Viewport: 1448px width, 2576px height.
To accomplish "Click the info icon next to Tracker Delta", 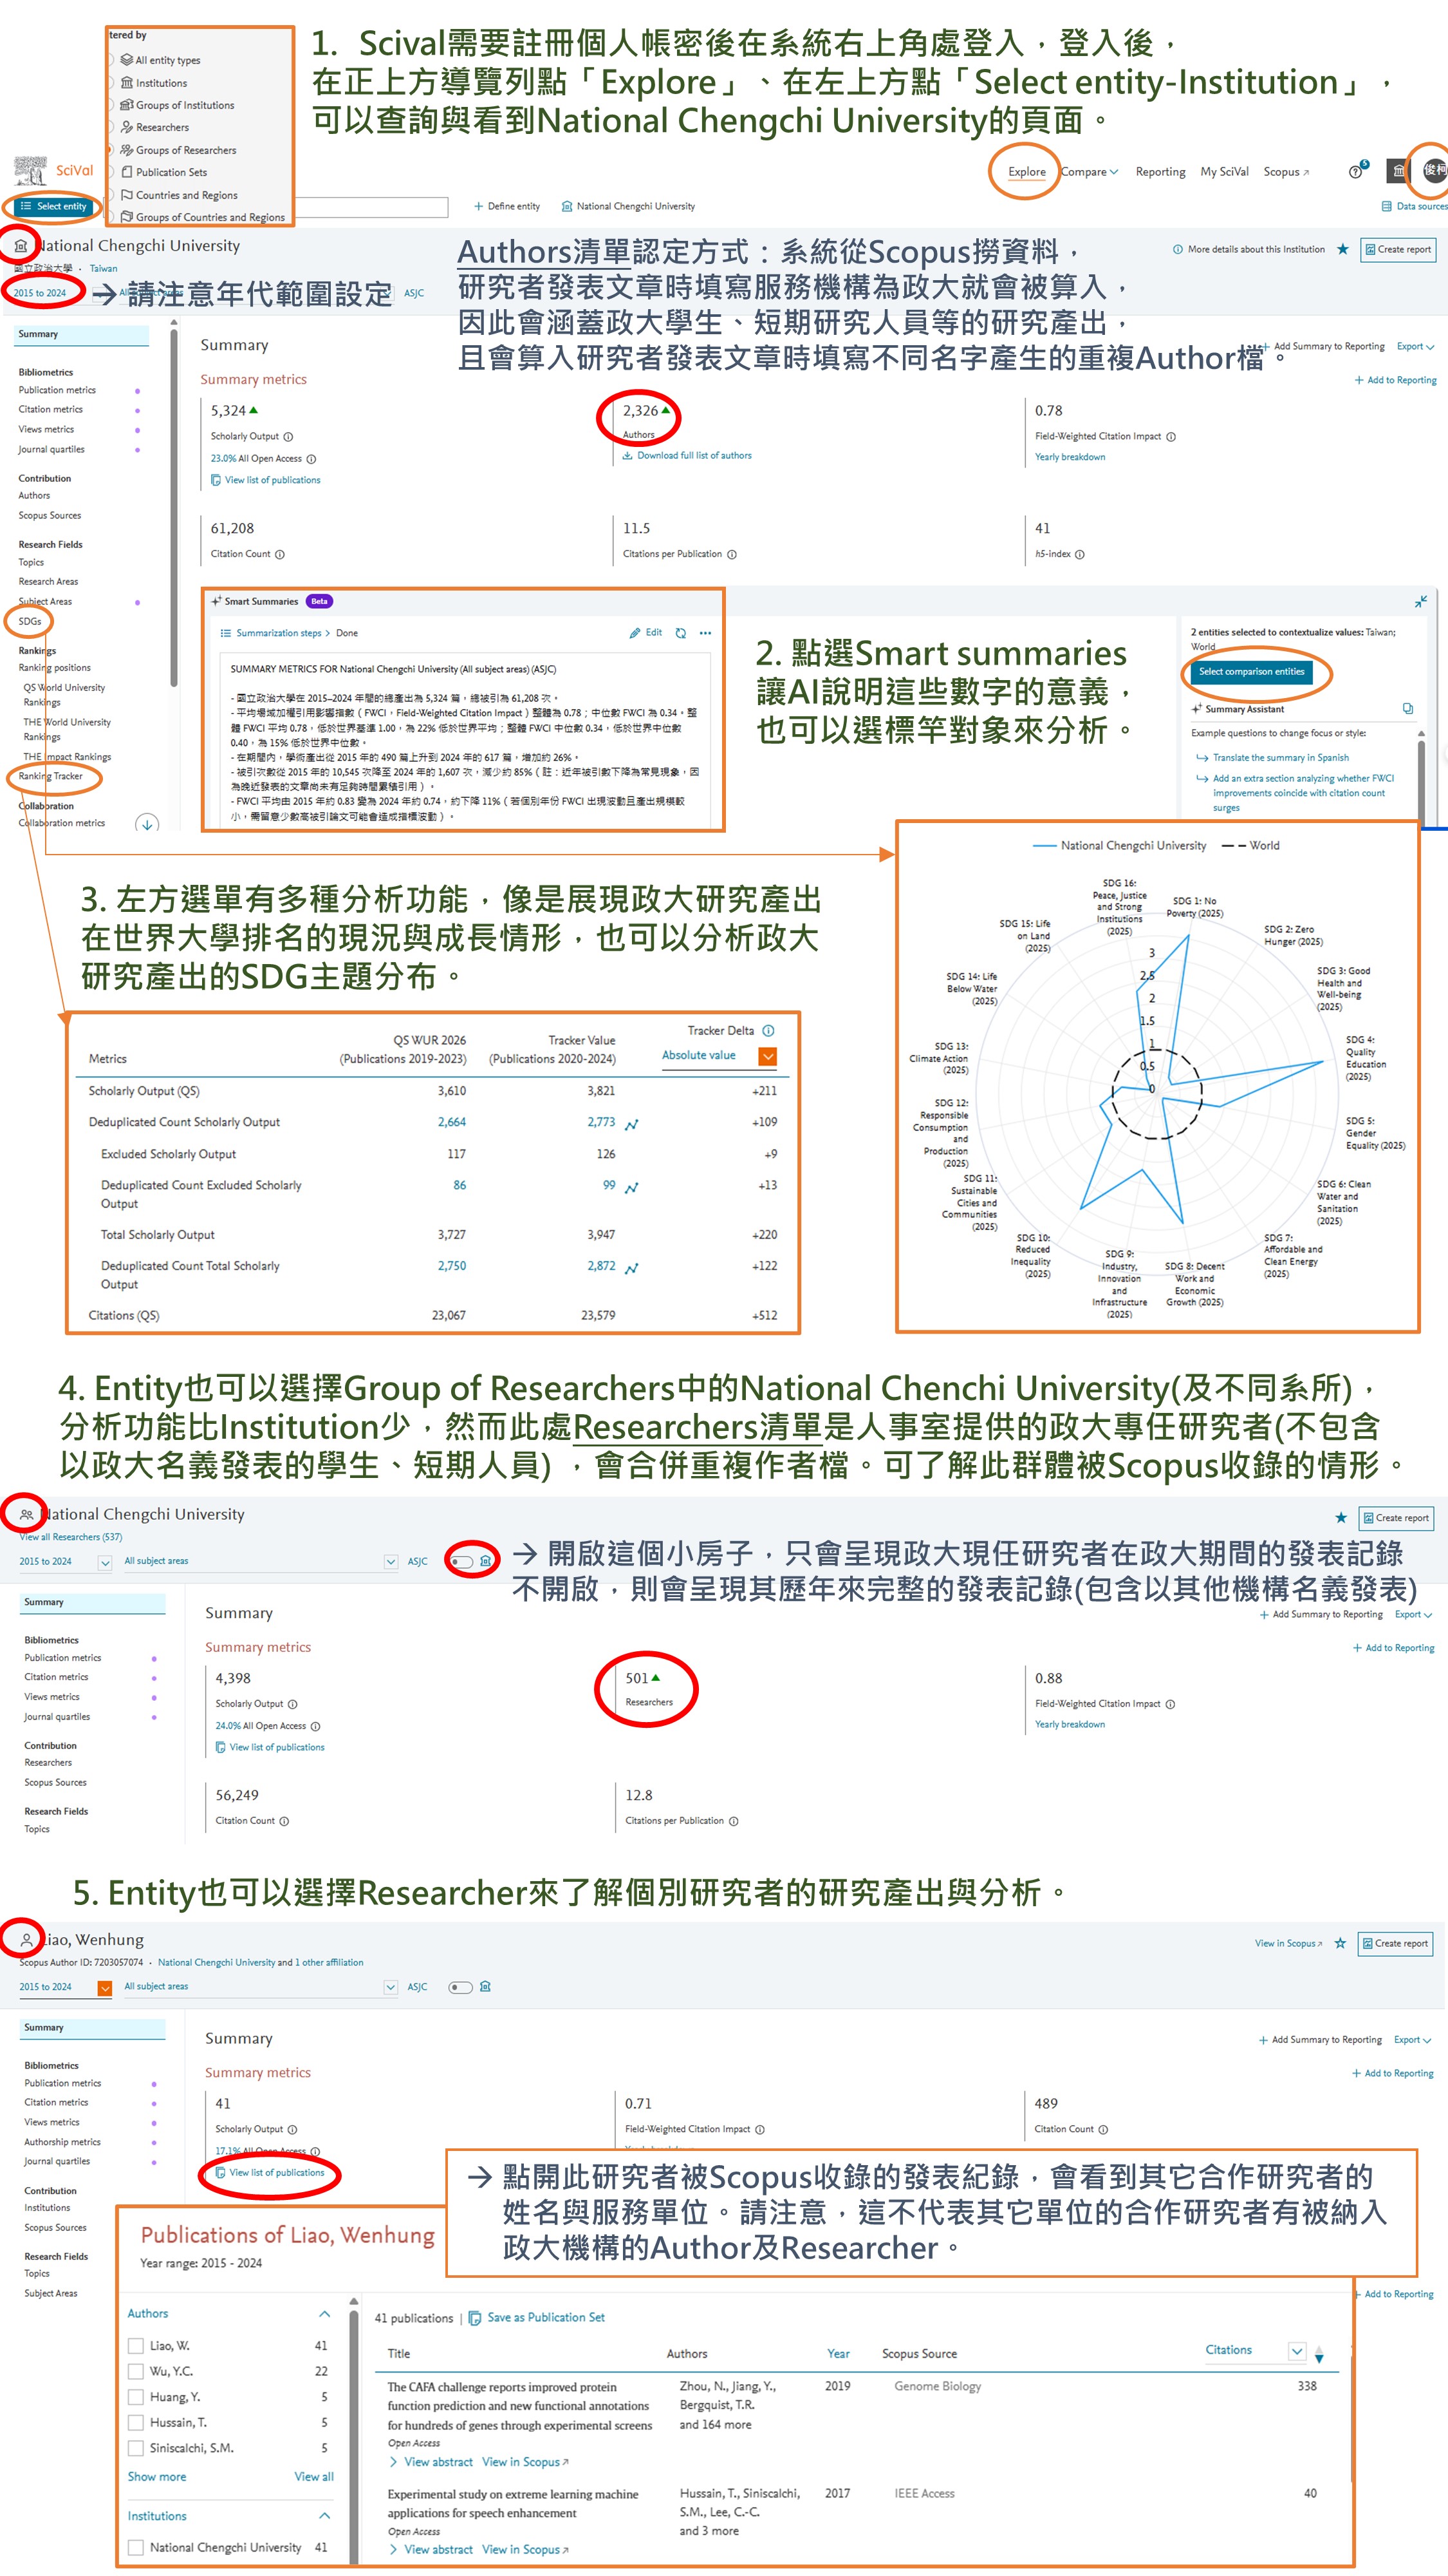I will coord(768,1031).
